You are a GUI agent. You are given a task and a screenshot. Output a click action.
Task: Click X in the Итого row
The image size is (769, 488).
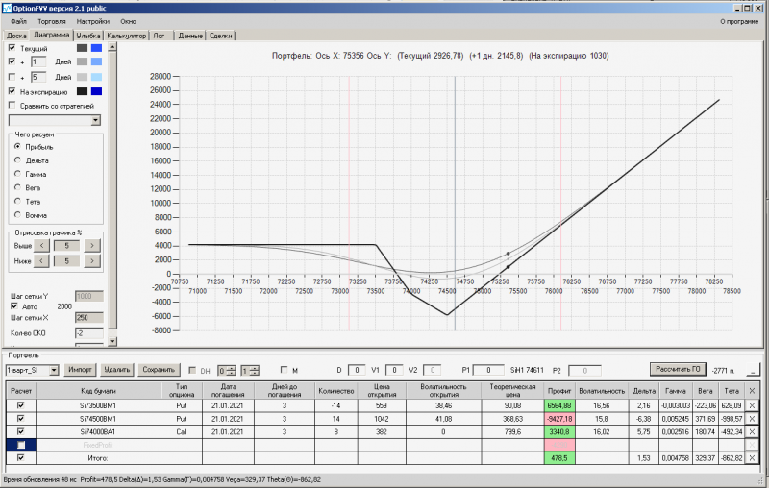tap(752, 458)
